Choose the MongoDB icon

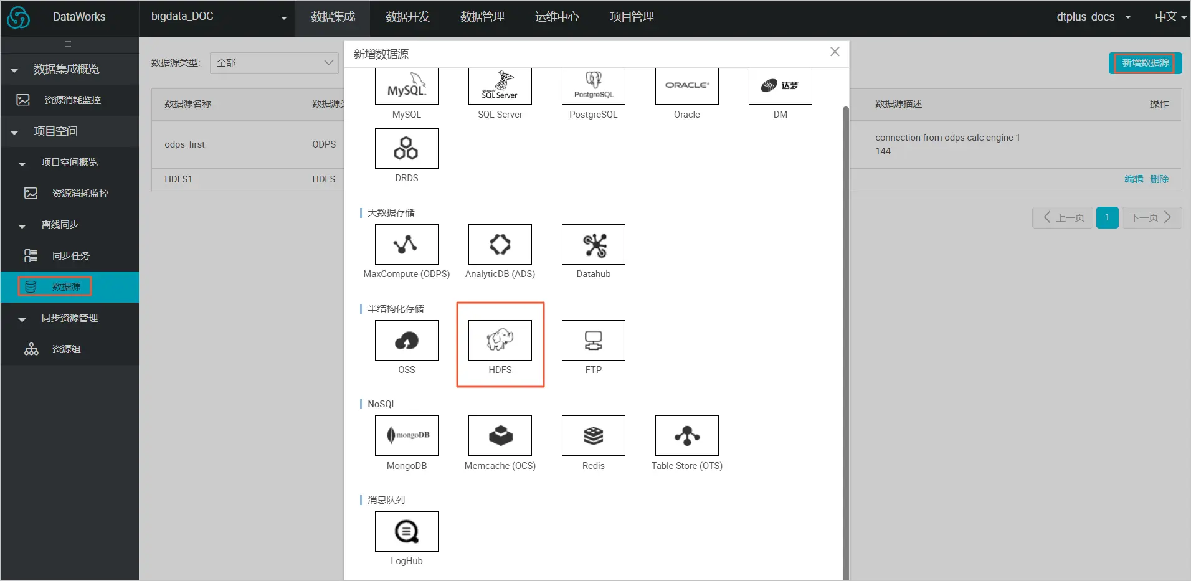[407, 435]
